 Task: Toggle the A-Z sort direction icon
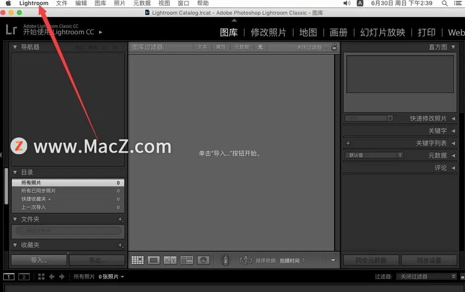(246, 260)
